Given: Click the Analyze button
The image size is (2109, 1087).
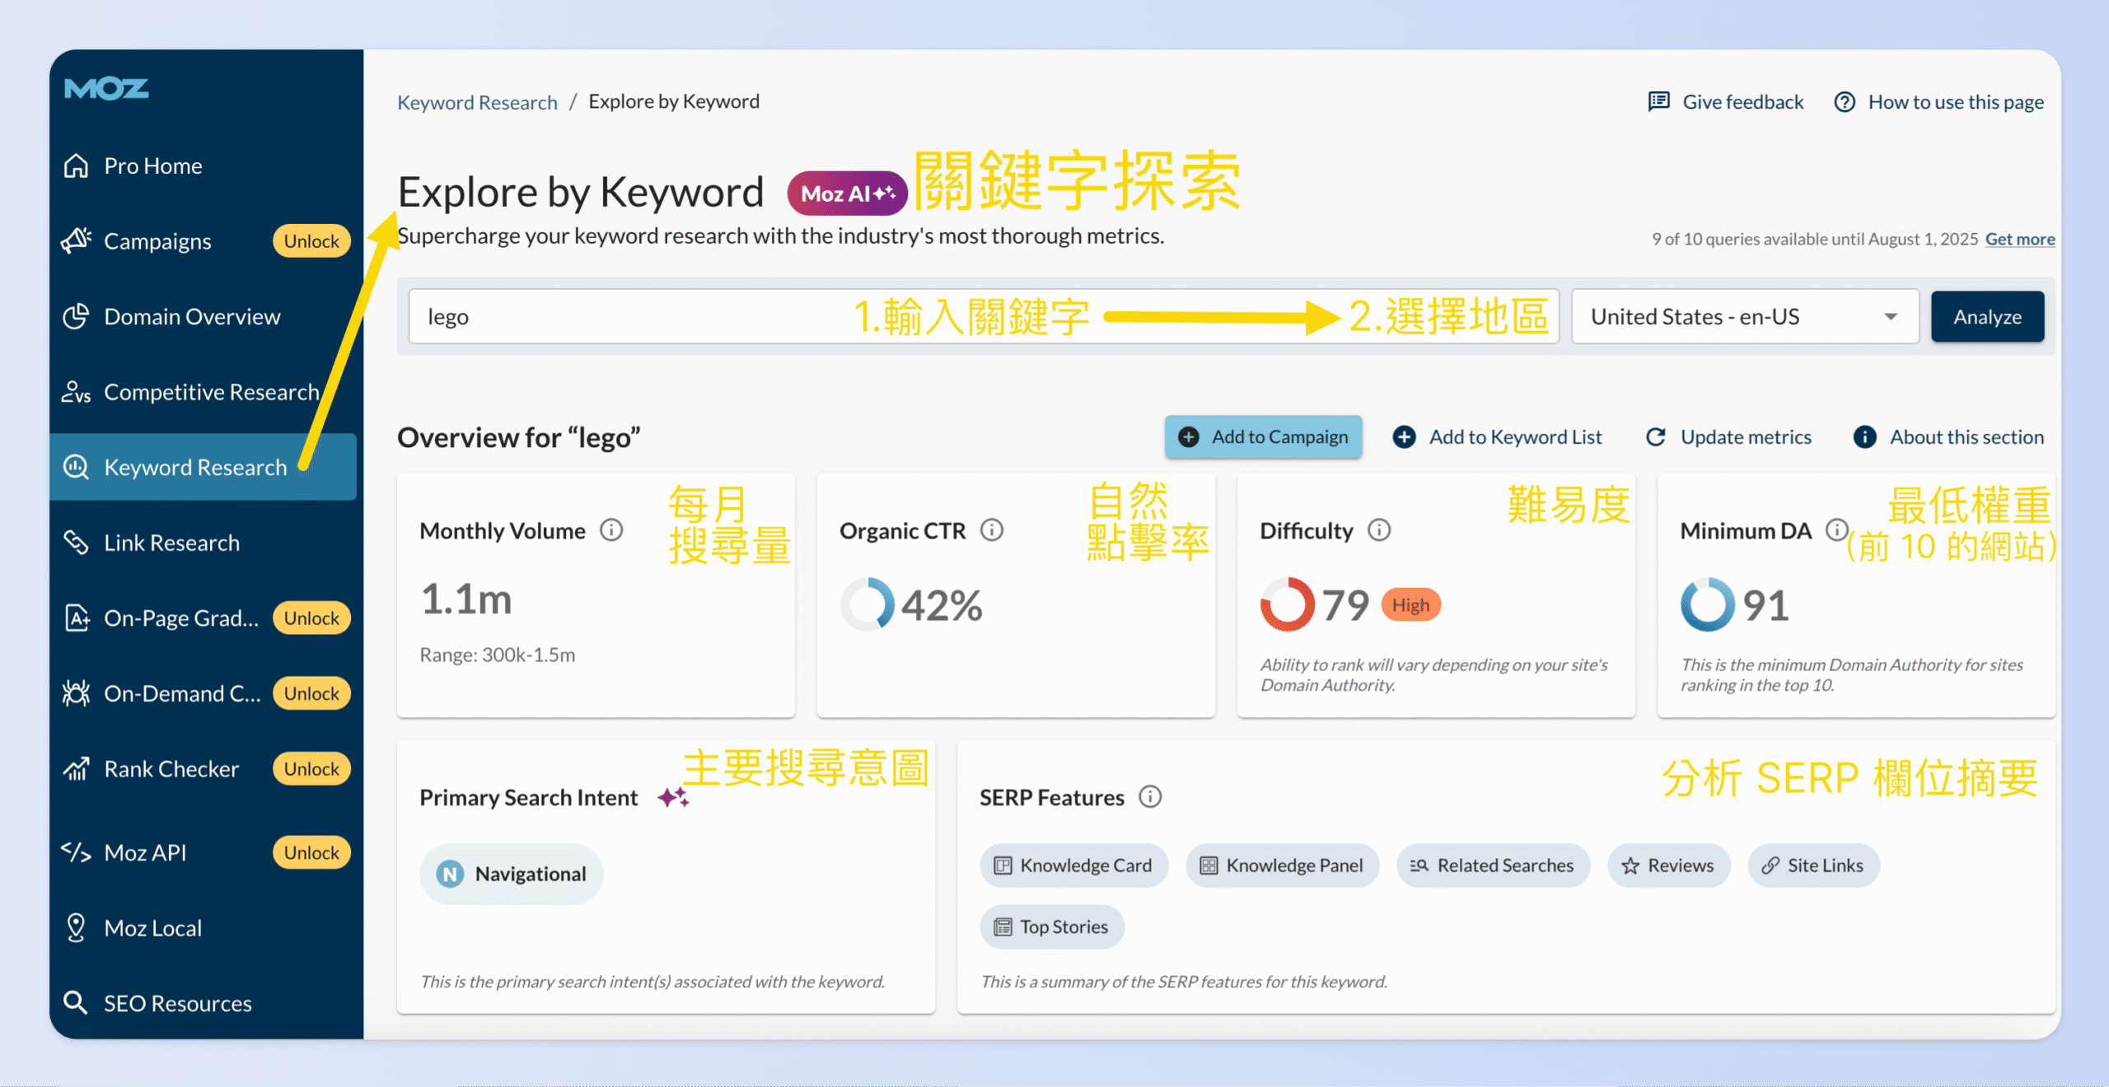Looking at the screenshot, I should 1987,316.
